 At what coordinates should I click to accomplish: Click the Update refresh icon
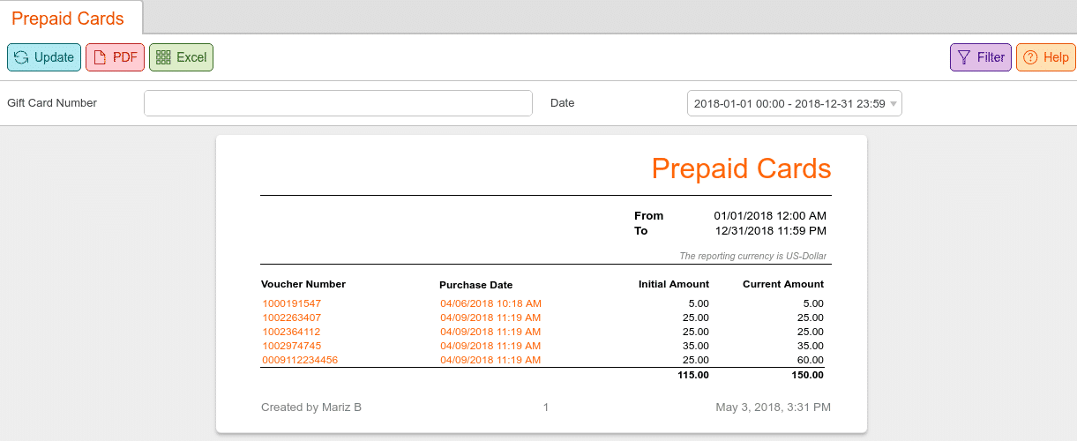tap(21, 57)
